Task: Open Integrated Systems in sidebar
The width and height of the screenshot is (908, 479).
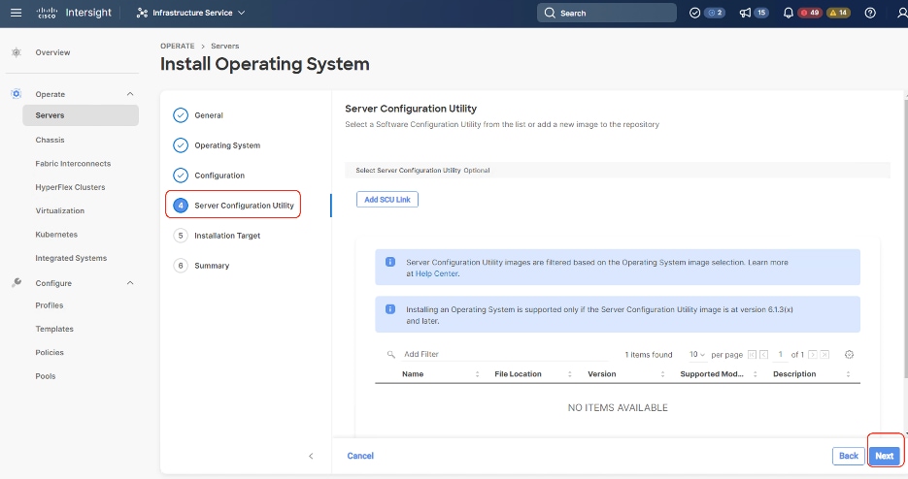Action: point(71,258)
